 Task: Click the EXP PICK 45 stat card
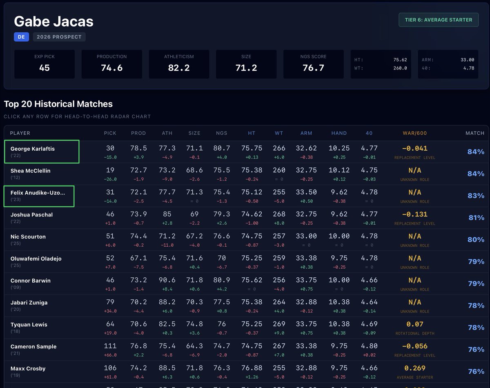[x=45, y=64]
